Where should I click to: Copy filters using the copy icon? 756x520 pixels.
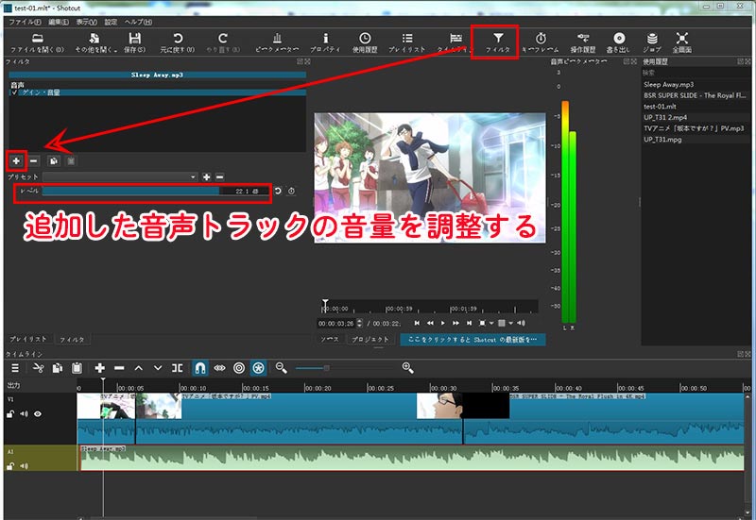pos(54,160)
